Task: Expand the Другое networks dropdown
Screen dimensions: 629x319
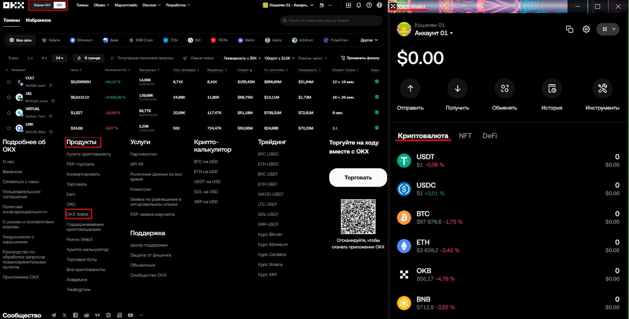Action: pyautogui.click(x=369, y=40)
